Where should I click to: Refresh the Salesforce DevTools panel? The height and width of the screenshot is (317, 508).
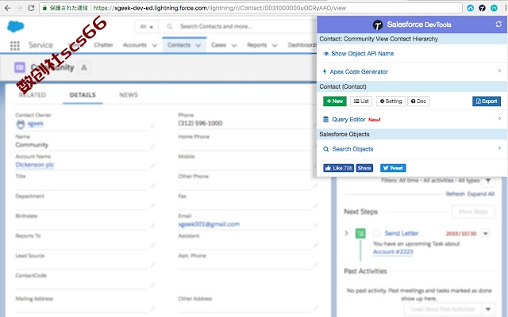[x=498, y=25]
